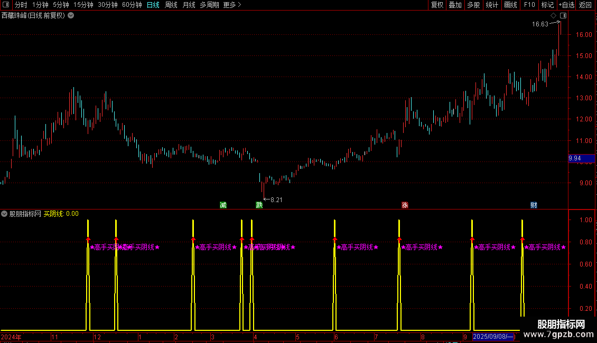Toggle the side panel icon above chart

[563, 16]
